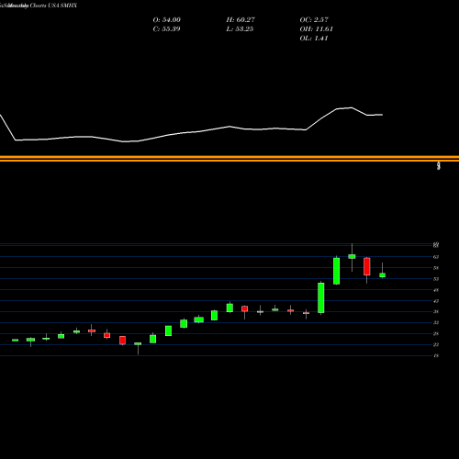This screenshot has height=459, width=459.
Task: Click the orange horizontal divider line
Action: point(229,158)
